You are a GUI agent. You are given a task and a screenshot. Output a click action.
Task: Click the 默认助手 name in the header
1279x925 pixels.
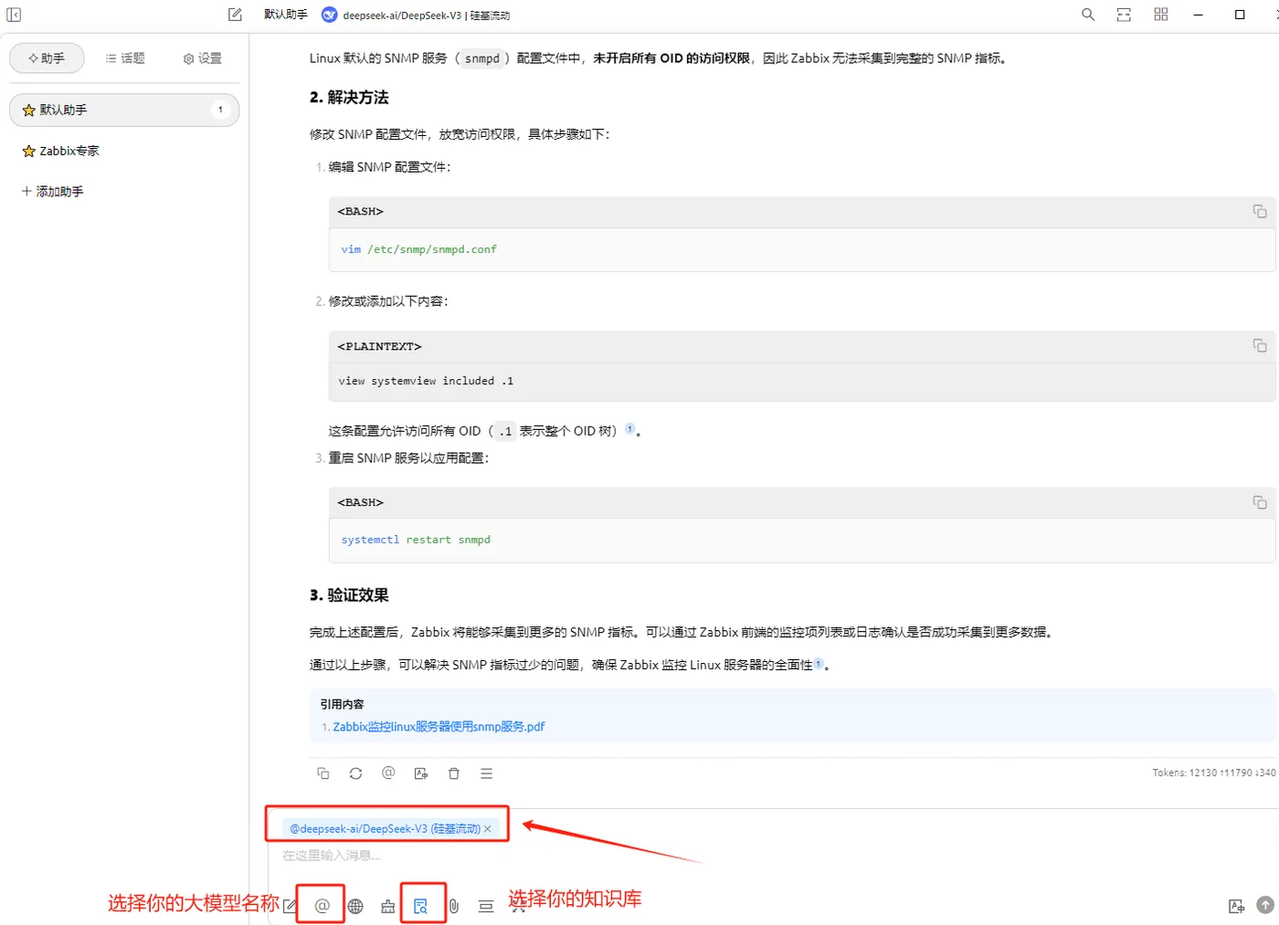click(x=286, y=15)
